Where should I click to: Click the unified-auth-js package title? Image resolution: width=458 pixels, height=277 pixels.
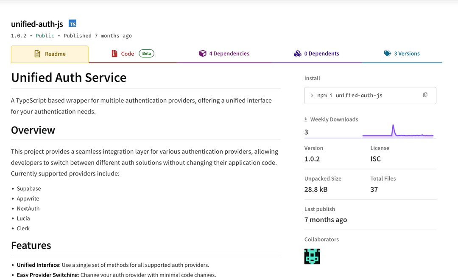click(x=37, y=24)
